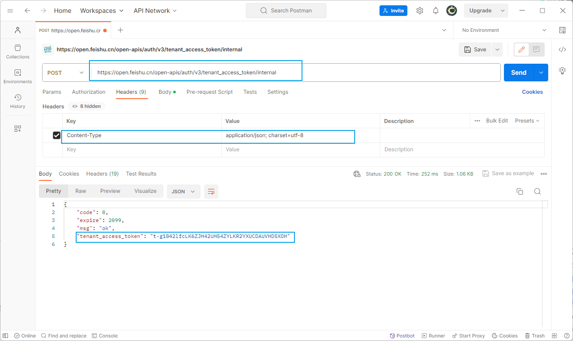
Task: Open the response more options ellipsis
Action: point(544,174)
